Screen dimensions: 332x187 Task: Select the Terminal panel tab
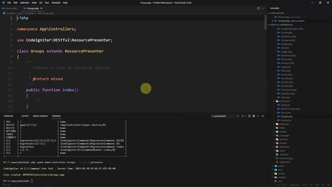(x=57, y=116)
